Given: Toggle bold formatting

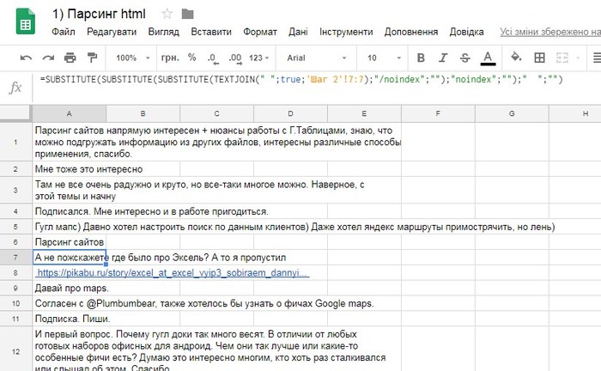Looking at the screenshot, I should (421, 58).
